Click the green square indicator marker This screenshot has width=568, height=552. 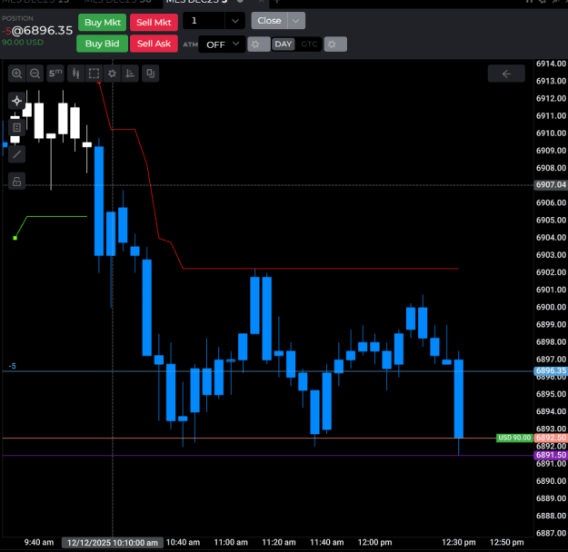point(15,238)
